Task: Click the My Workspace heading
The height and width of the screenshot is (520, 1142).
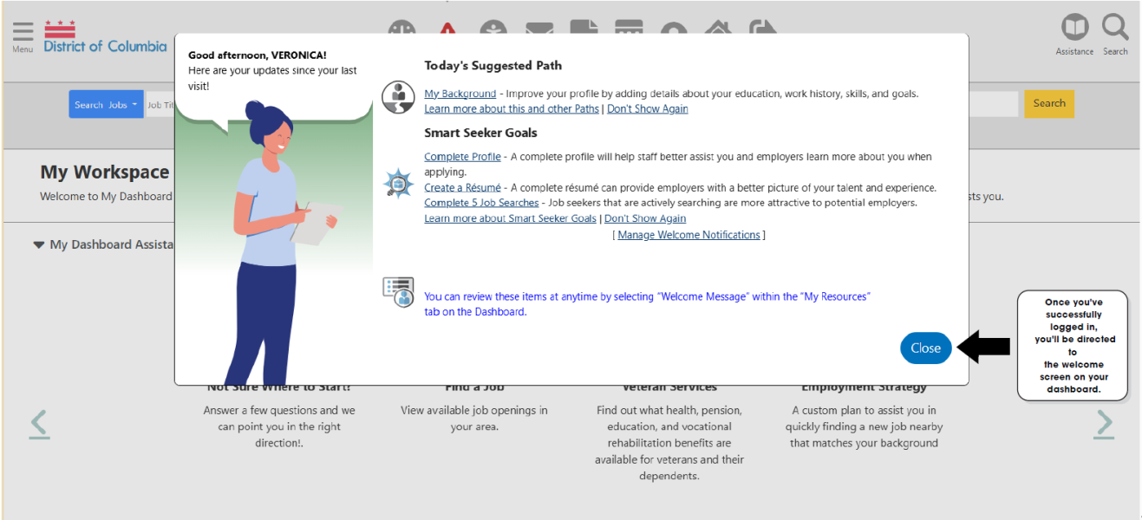Action: 105,172
